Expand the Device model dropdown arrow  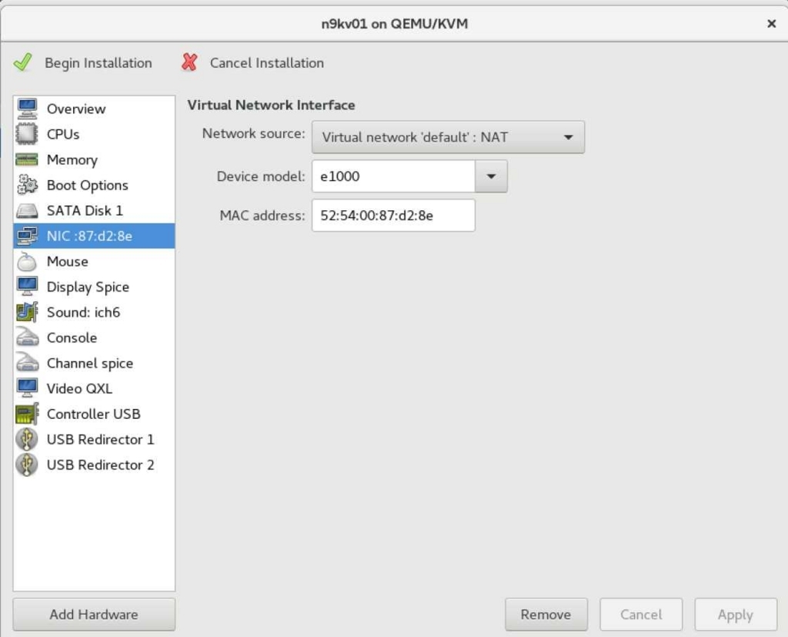coord(491,176)
